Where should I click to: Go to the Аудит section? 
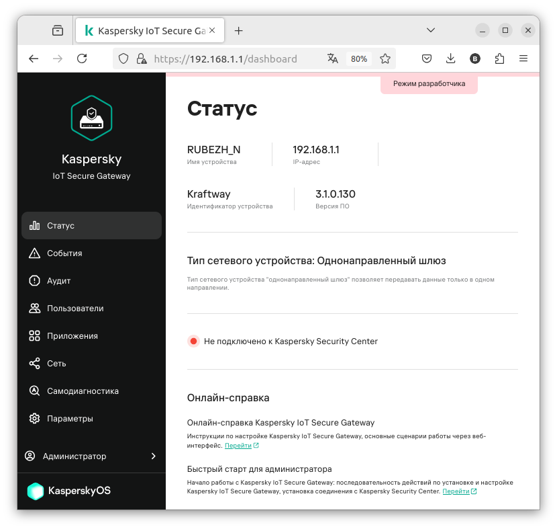pyautogui.click(x=91, y=281)
